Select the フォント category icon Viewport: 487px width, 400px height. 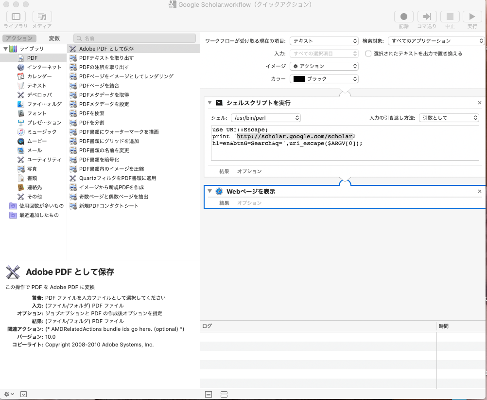point(21,113)
